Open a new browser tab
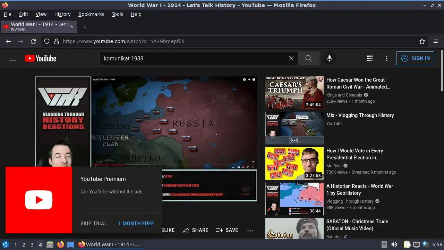 pyautogui.click(x=85, y=27)
